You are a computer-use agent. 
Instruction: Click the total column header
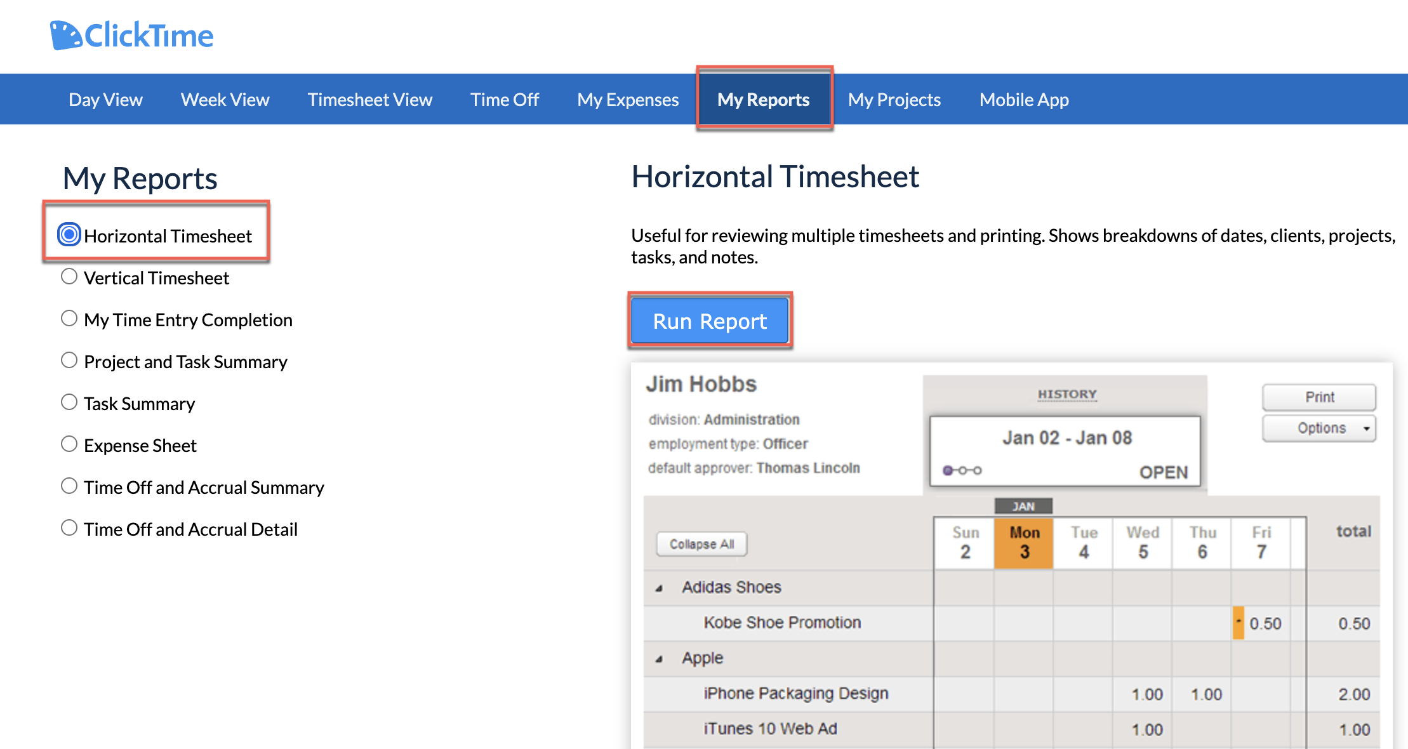(1353, 531)
